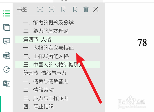Open bookmark 一、人格的定义与特征

(48, 48)
